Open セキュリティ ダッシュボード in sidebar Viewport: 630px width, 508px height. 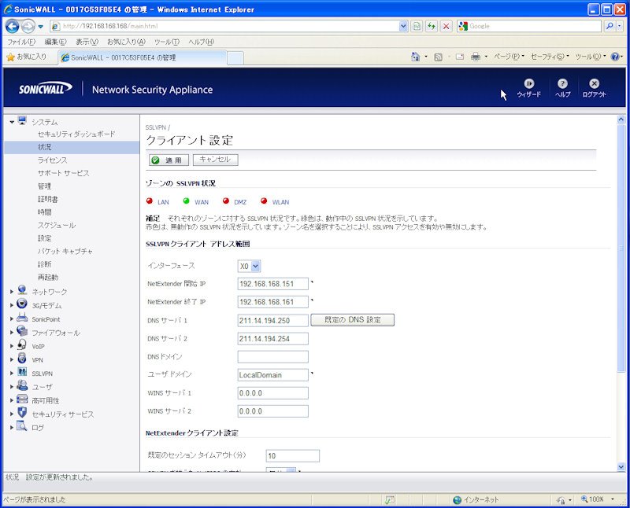coord(76,134)
